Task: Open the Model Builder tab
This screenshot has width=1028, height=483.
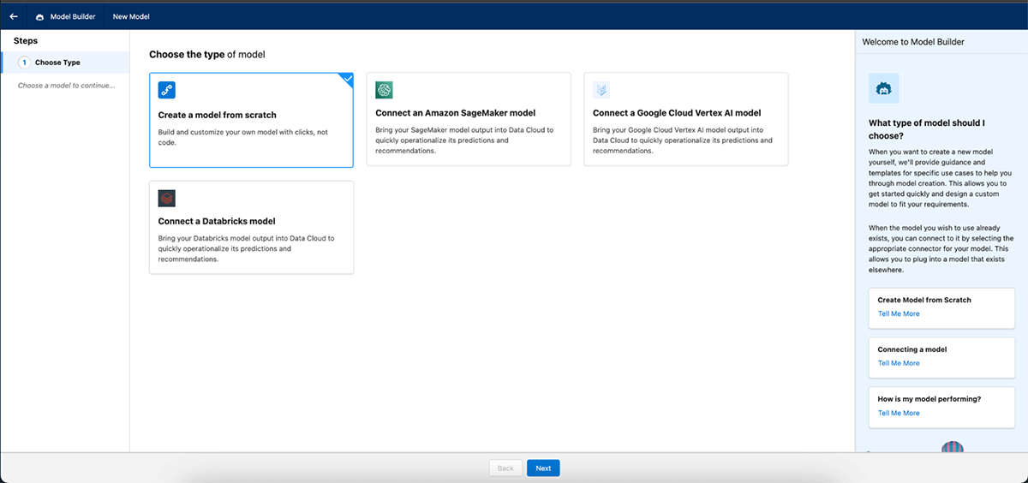Action: click(71, 16)
